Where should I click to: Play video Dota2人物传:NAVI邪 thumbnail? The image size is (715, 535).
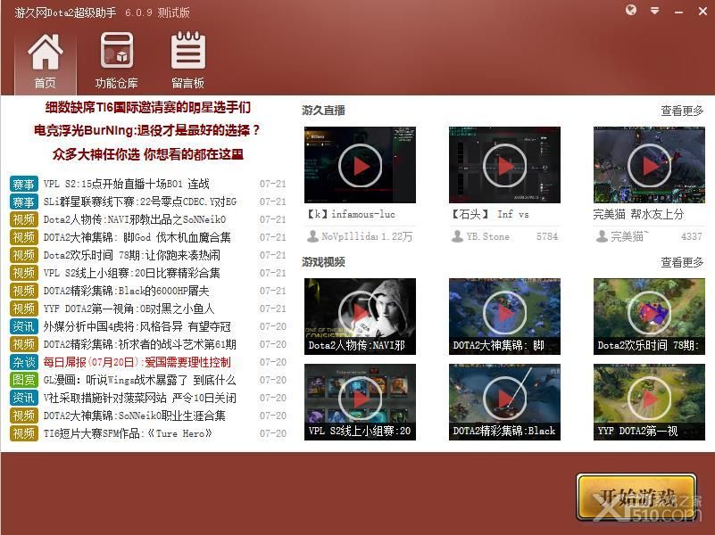coord(360,317)
